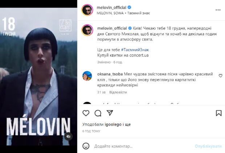Like the post with heart icon
This screenshot has height=153, width=225.
coord(86,113)
